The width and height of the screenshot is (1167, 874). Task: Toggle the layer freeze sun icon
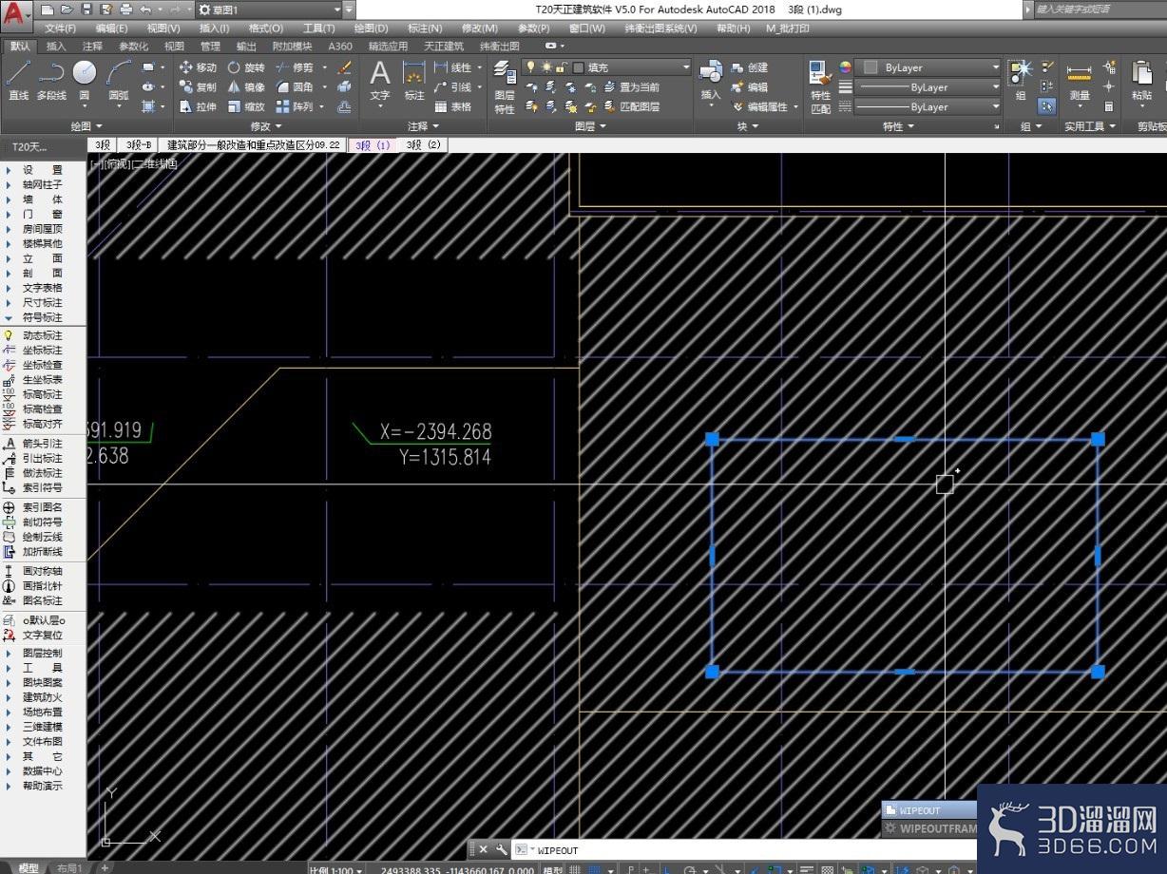(x=546, y=66)
